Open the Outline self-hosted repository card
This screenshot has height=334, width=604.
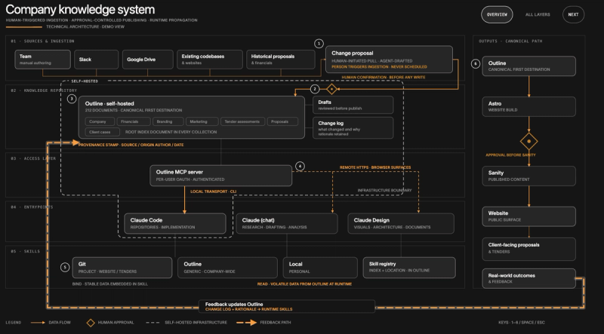(192, 118)
